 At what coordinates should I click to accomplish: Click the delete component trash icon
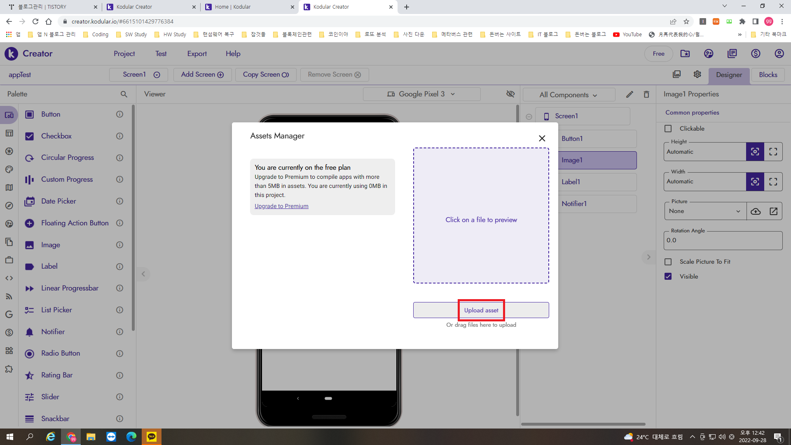pyautogui.click(x=646, y=94)
